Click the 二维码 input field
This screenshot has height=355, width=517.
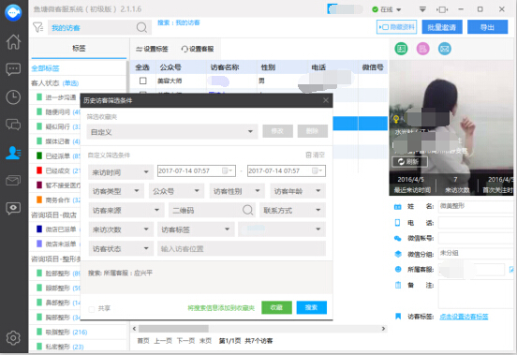[x=212, y=210]
